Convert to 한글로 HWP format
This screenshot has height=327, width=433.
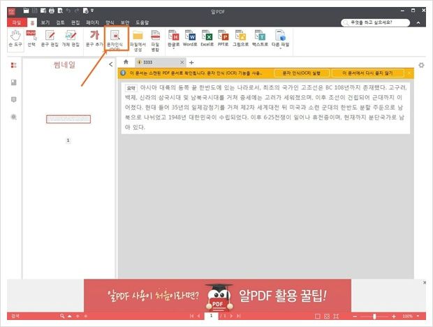pyautogui.click(x=174, y=38)
